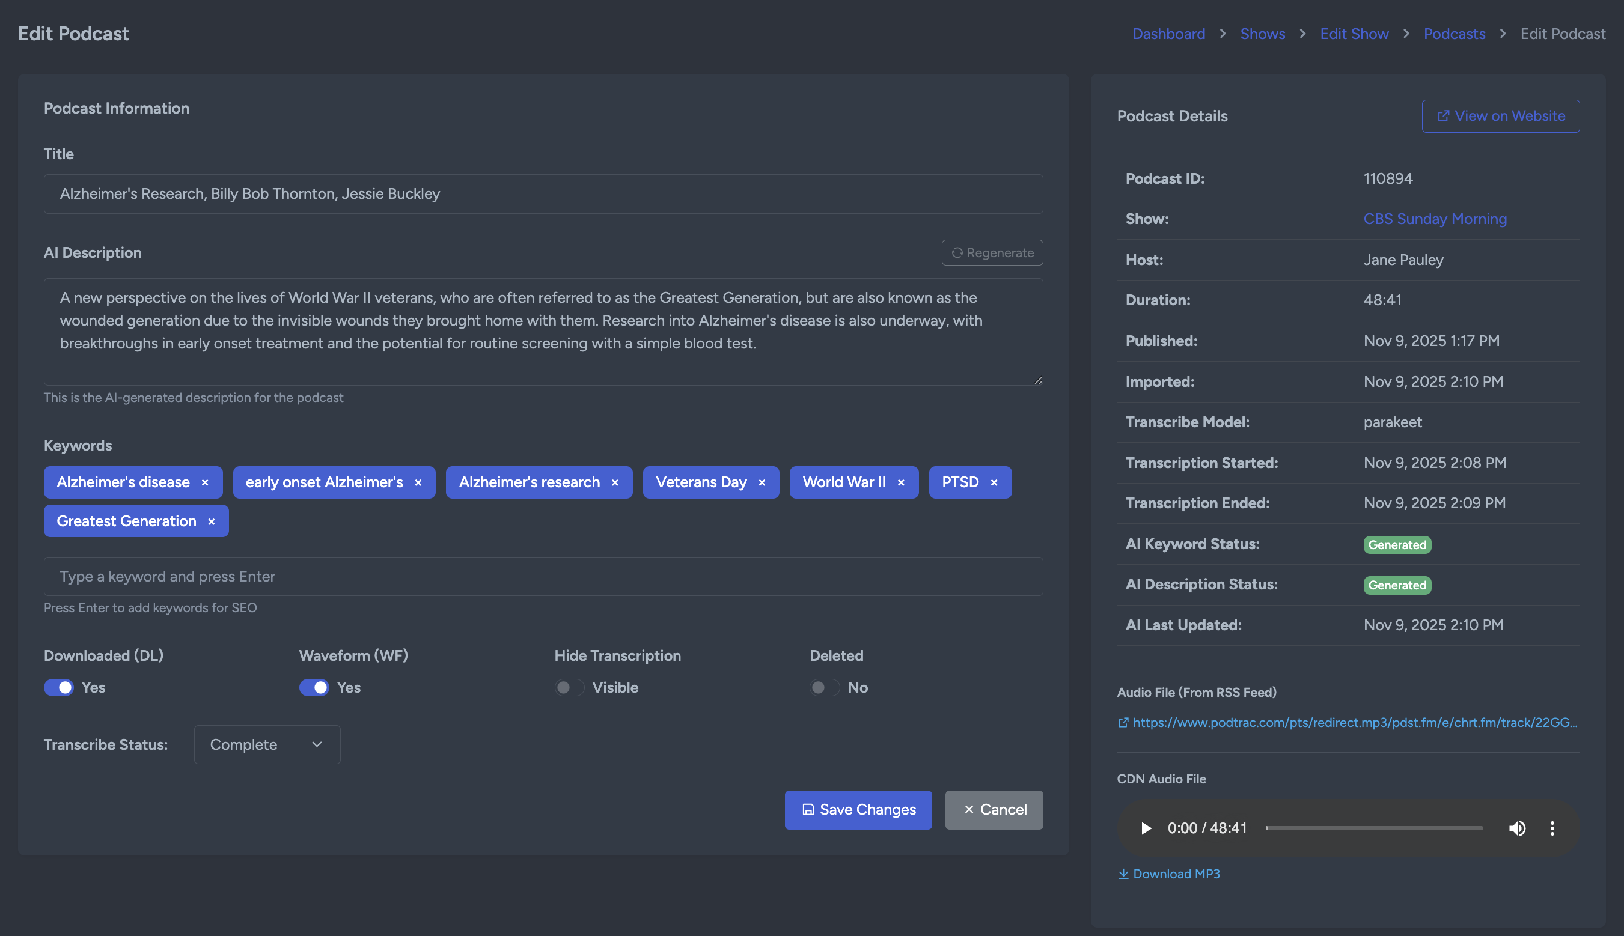Click the Save Changes button
Viewport: 1624px width, 936px height.
click(857, 809)
